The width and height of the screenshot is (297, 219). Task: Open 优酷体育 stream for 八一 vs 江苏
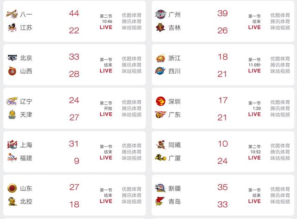131,15
